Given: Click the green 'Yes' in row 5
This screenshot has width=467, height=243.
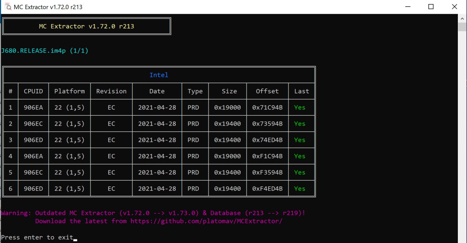Looking at the screenshot, I should (300, 172).
